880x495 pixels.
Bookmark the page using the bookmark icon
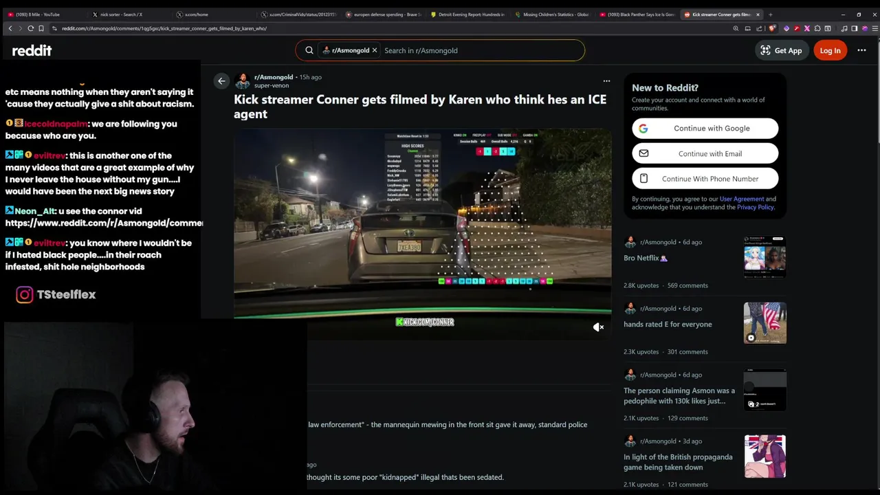tap(41, 28)
